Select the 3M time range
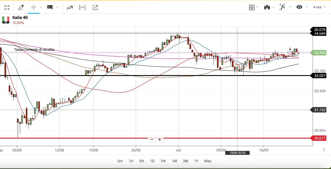The height and width of the screenshot is (169, 331). 185,161
